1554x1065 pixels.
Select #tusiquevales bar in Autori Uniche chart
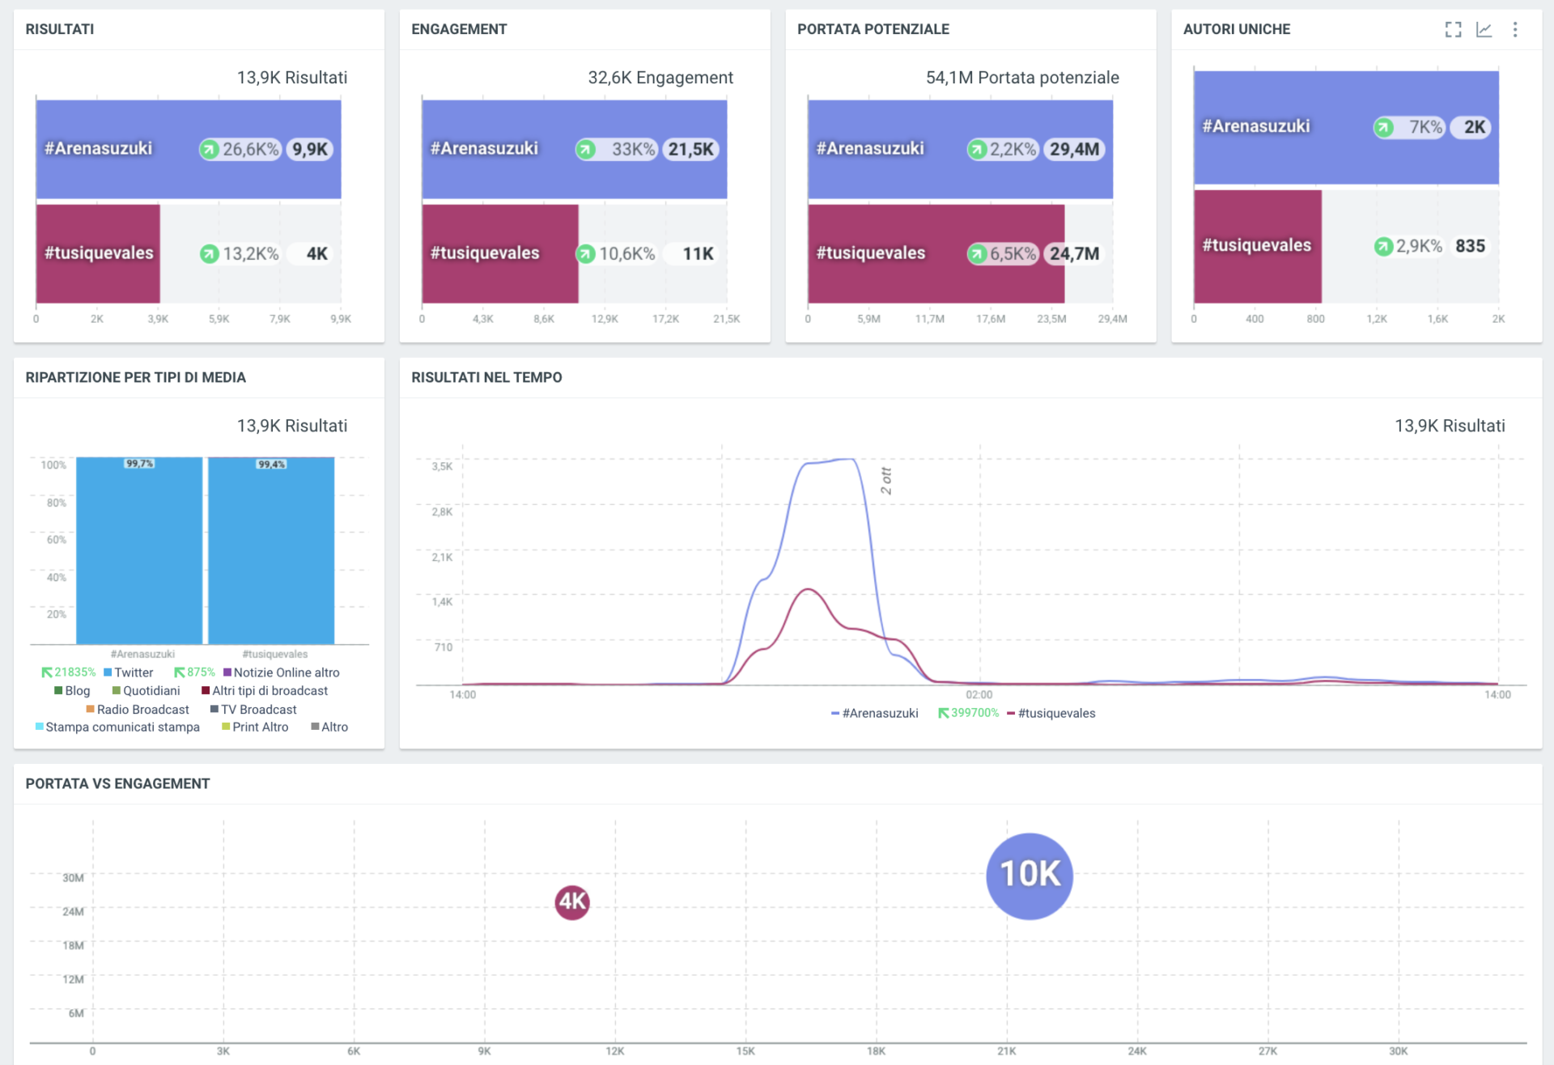(1258, 247)
